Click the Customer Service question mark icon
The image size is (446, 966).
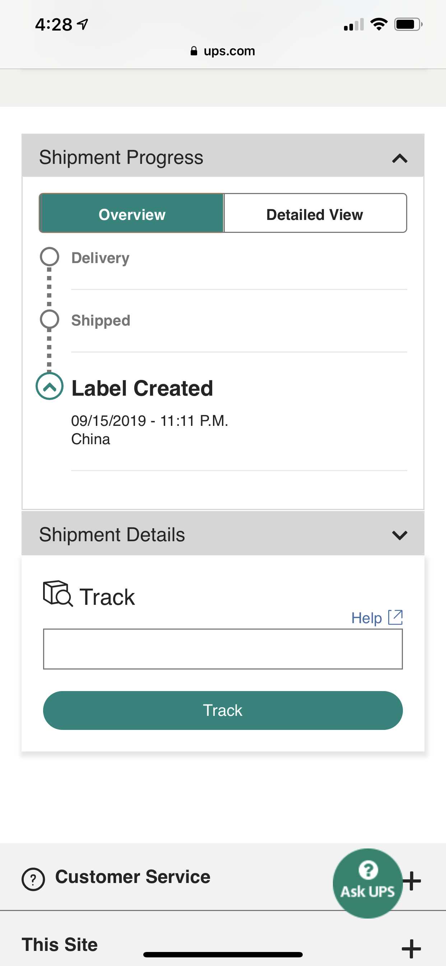[x=33, y=879]
